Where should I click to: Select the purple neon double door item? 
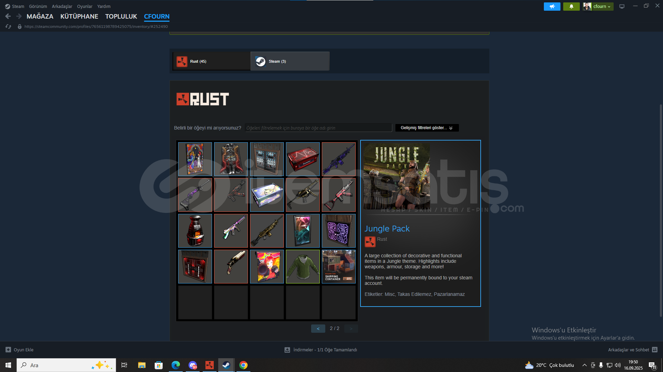click(x=339, y=231)
